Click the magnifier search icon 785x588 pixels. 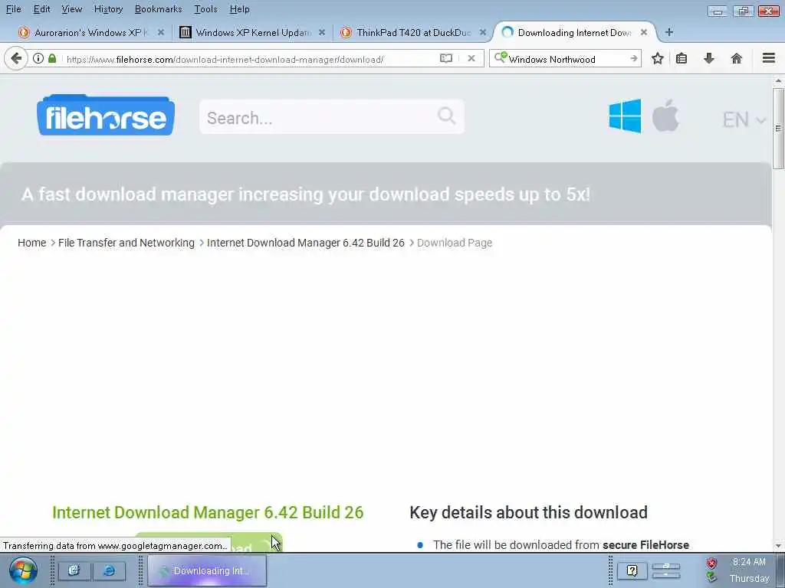pos(447,116)
